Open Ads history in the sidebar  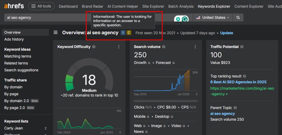14,39
